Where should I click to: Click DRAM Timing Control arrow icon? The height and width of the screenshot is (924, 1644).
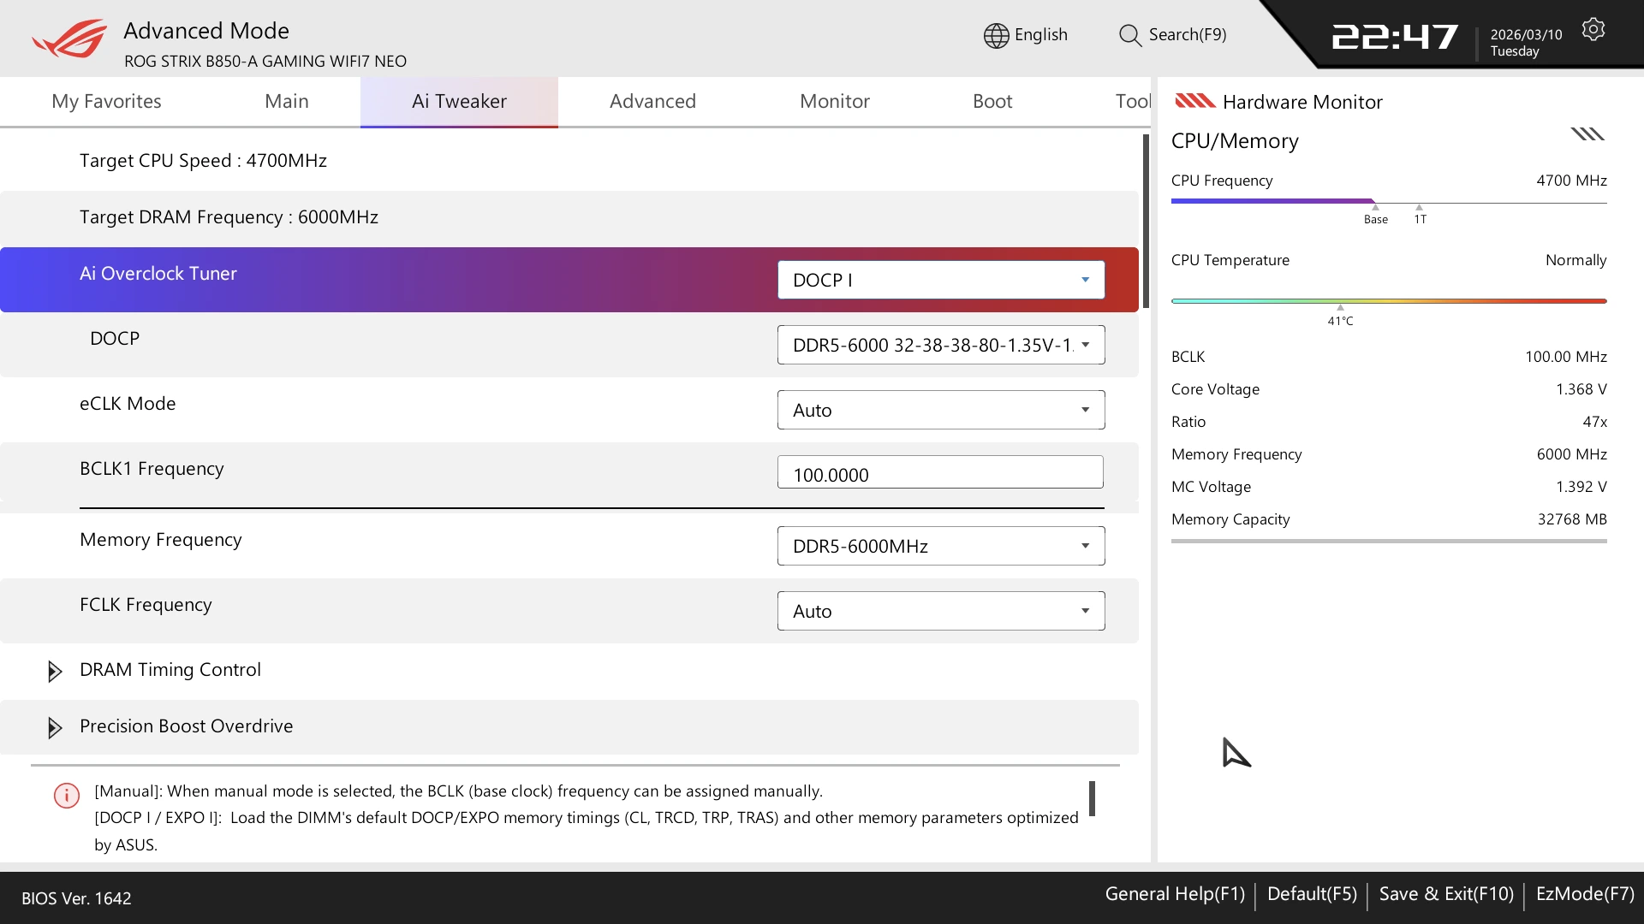(55, 671)
